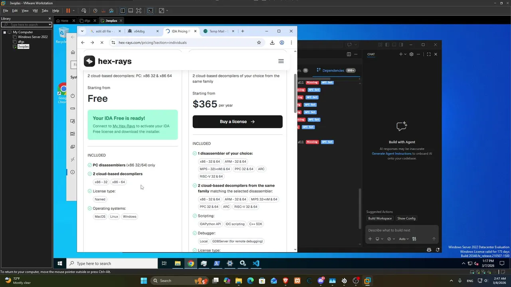Collapse the My Computer tree node
511x287 pixels.
click(x=4, y=32)
